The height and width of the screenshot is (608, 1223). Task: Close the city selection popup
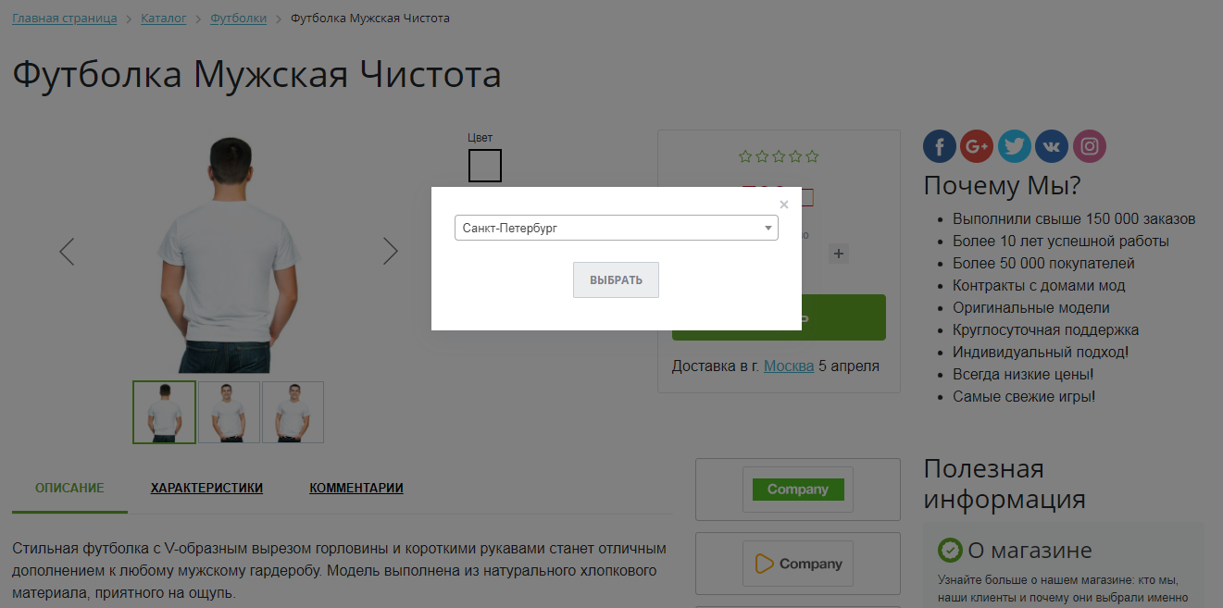(784, 205)
